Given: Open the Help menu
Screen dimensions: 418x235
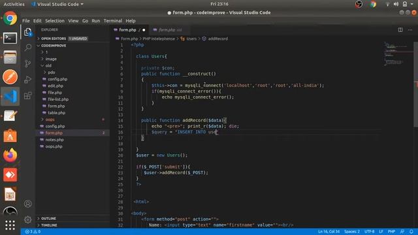Looking at the screenshot, I should (131, 21).
